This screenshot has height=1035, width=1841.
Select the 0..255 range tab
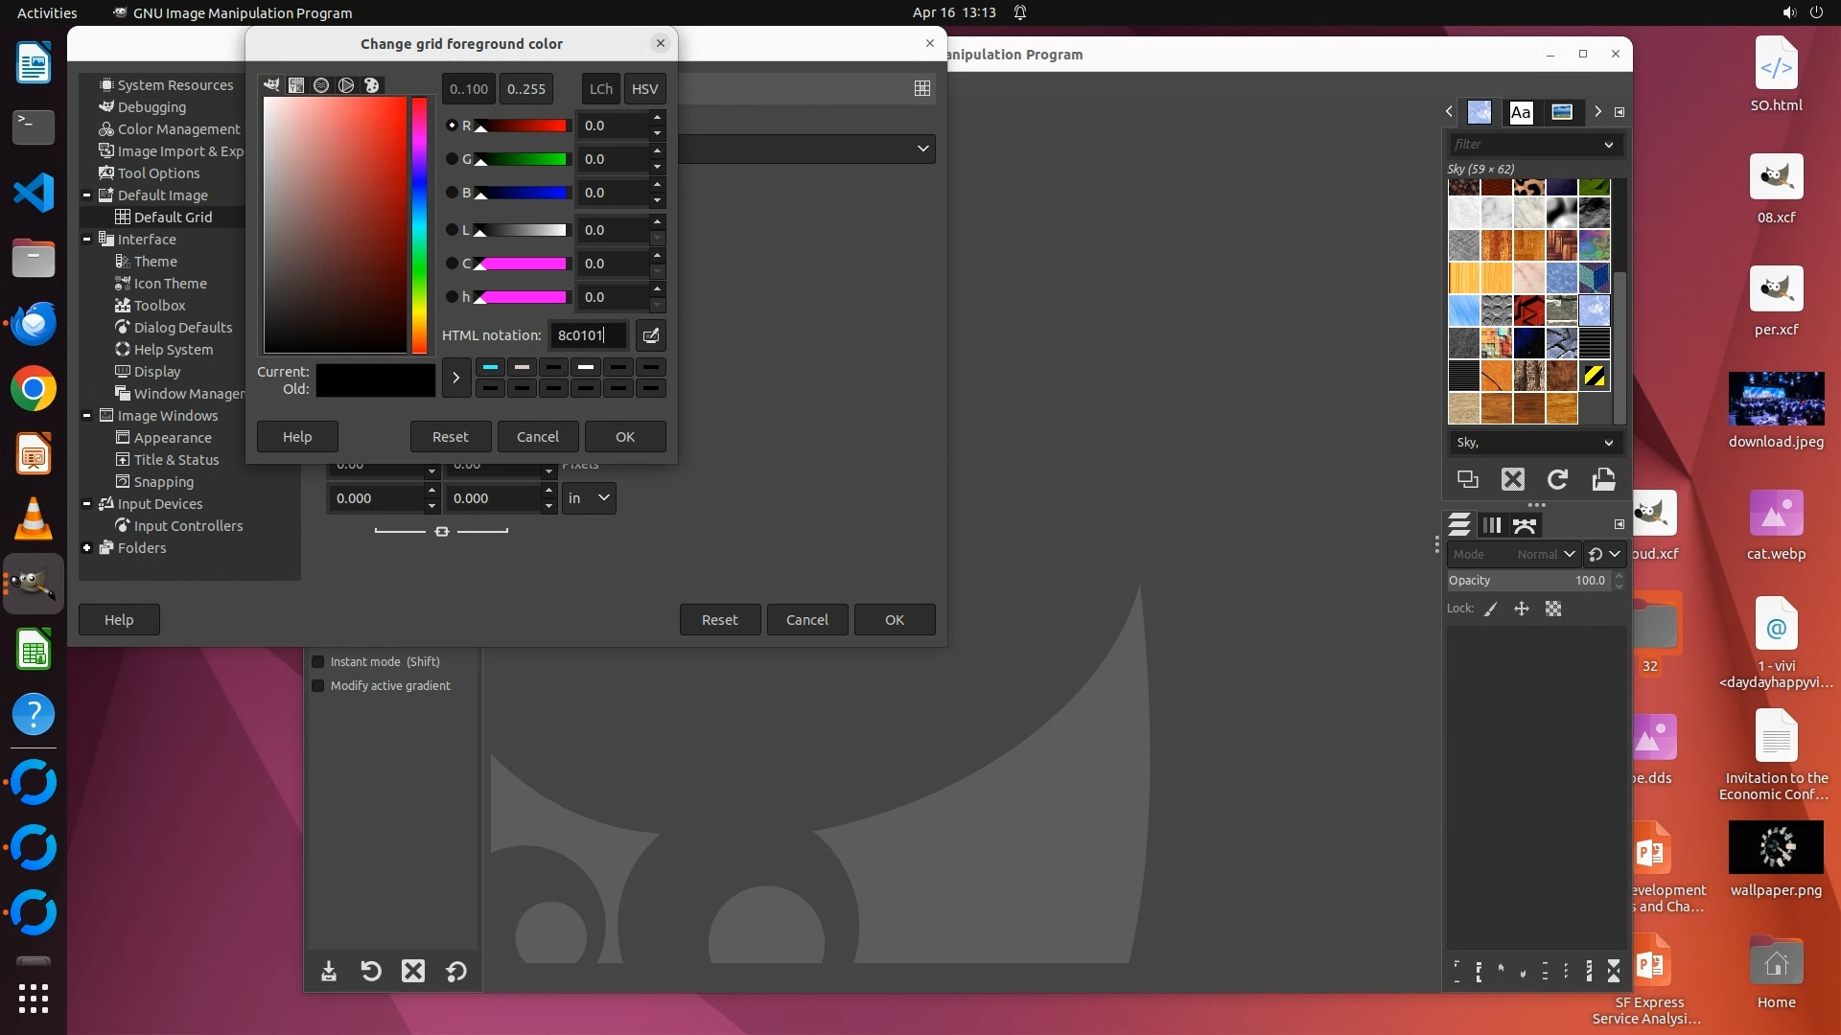pos(525,89)
